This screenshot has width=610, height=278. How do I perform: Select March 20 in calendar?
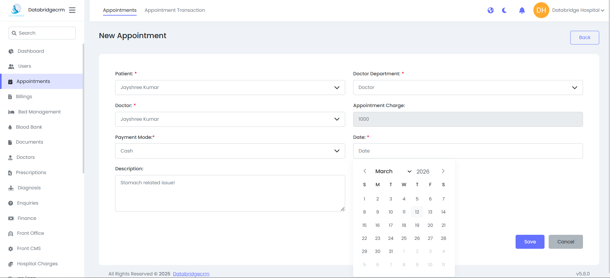click(x=430, y=225)
